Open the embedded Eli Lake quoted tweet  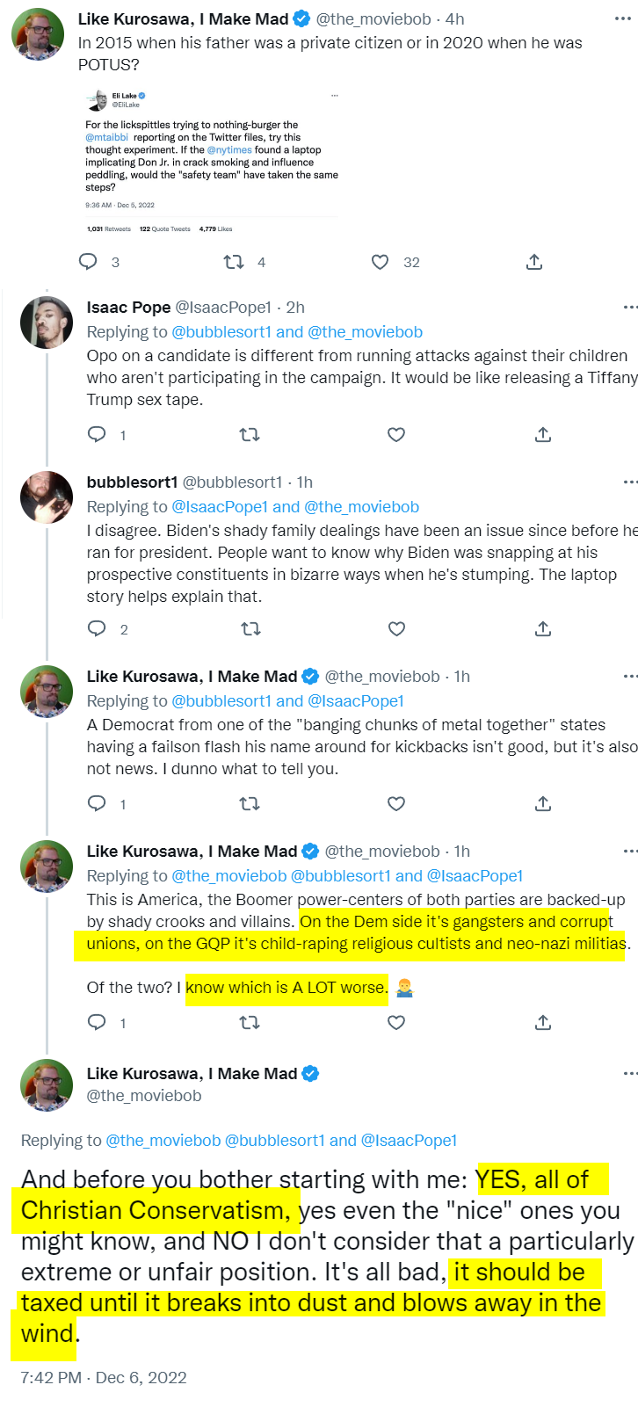tap(211, 162)
